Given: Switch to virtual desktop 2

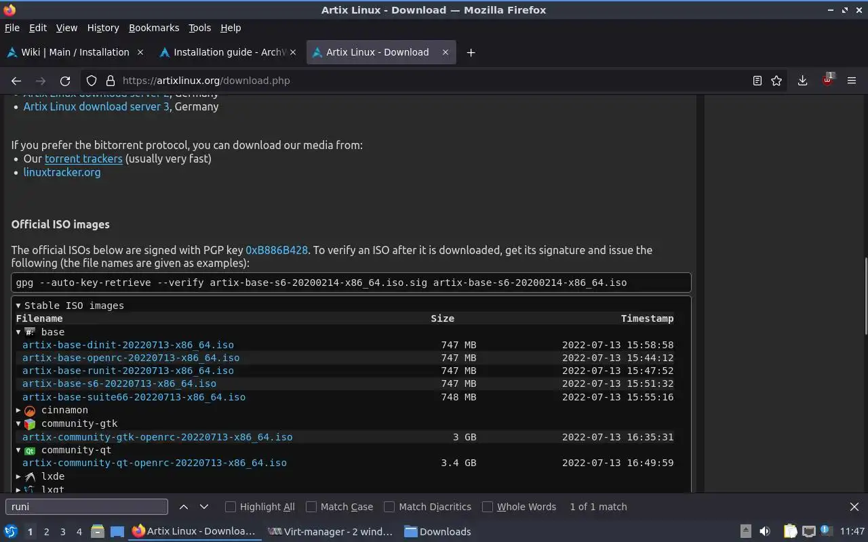Looking at the screenshot, I should pyautogui.click(x=46, y=532).
